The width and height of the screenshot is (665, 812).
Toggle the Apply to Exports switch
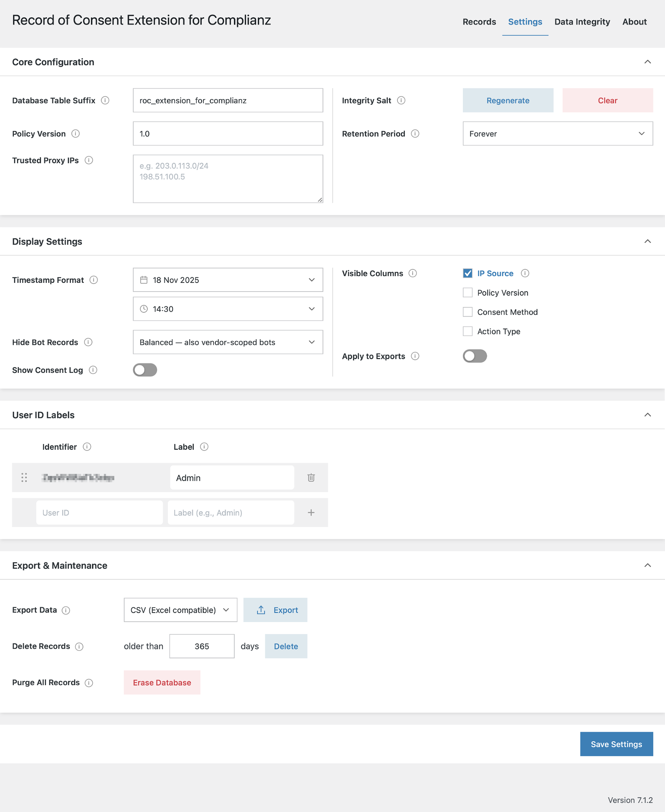coord(475,356)
